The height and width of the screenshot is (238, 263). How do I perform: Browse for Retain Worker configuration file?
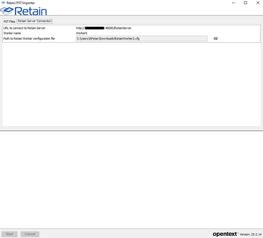[215, 38]
